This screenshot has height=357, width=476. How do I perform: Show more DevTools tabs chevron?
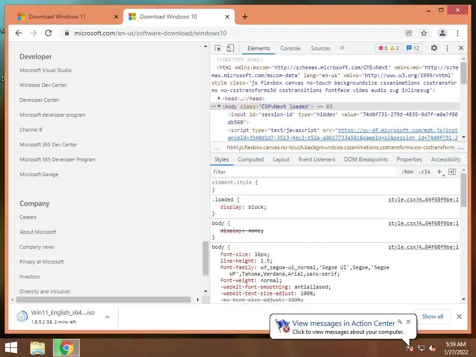342,48
